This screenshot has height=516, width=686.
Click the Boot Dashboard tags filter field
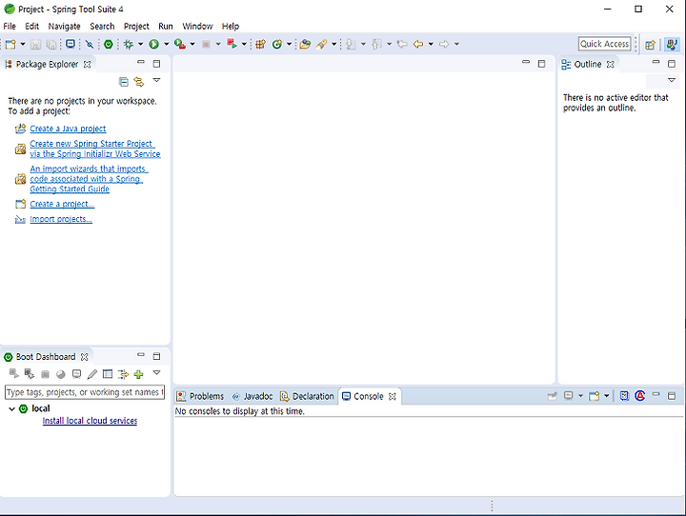click(x=85, y=392)
